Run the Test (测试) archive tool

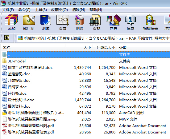tap(46, 20)
